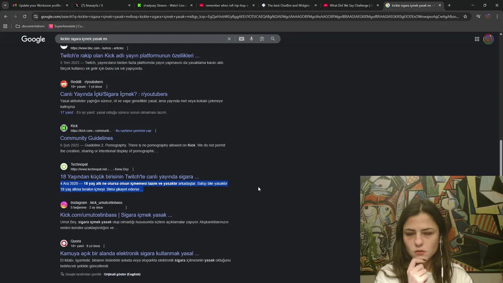
Task: Click the 'Instagram · kick_umutcetinbass' source text
Action: click(96, 202)
